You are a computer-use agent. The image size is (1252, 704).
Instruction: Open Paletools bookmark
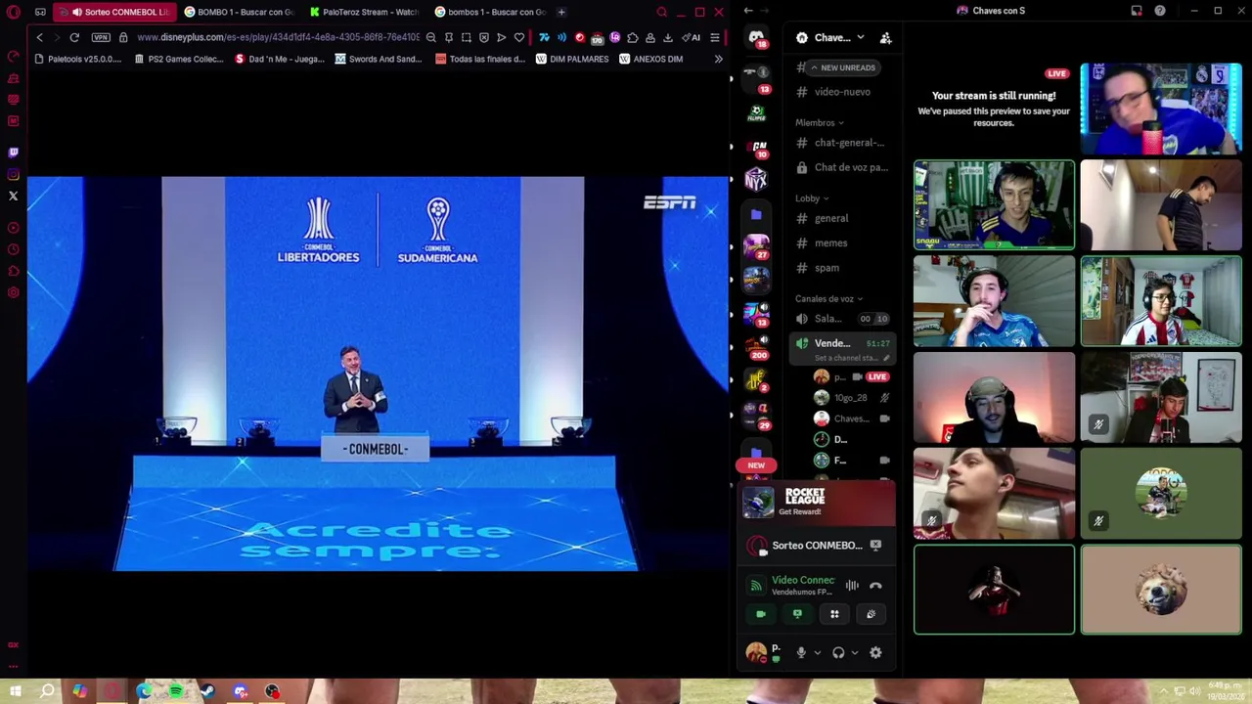point(77,59)
